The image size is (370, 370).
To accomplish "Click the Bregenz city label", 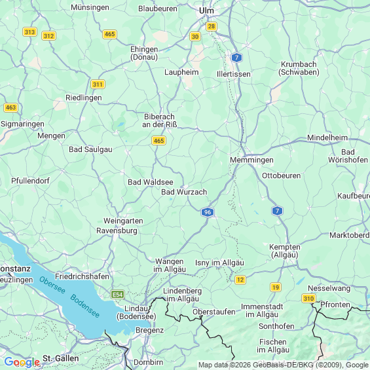I will [149, 330].
